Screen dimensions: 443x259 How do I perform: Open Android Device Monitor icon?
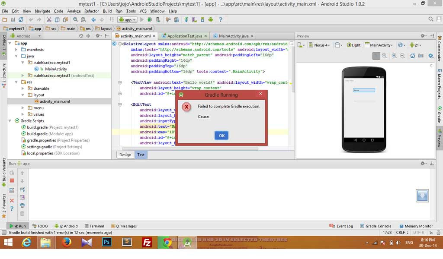(211, 20)
